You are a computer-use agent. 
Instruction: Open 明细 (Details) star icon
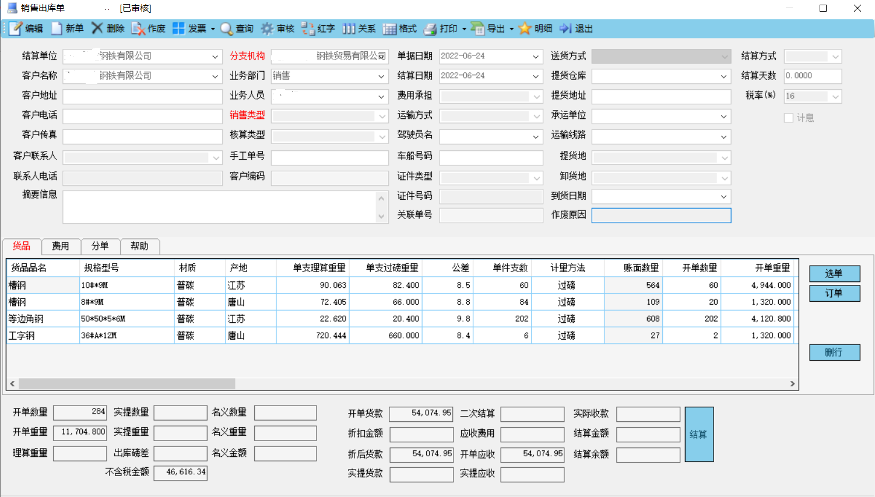pyautogui.click(x=525, y=29)
